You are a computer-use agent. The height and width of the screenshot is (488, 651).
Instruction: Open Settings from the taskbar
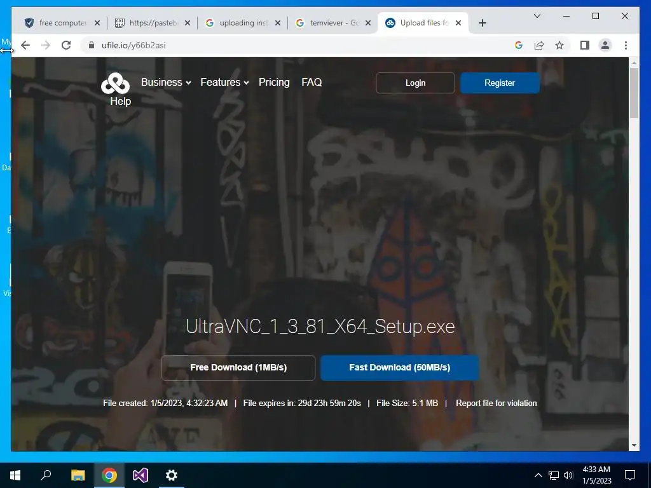172,475
